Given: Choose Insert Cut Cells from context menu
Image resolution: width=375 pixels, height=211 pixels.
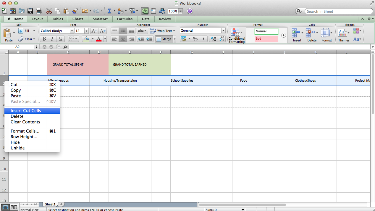Looking at the screenshot, I should pyautogui.click(x=32, y=111).
